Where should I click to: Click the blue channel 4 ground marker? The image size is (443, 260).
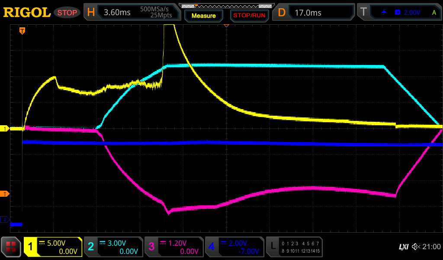tap(5, 220)
